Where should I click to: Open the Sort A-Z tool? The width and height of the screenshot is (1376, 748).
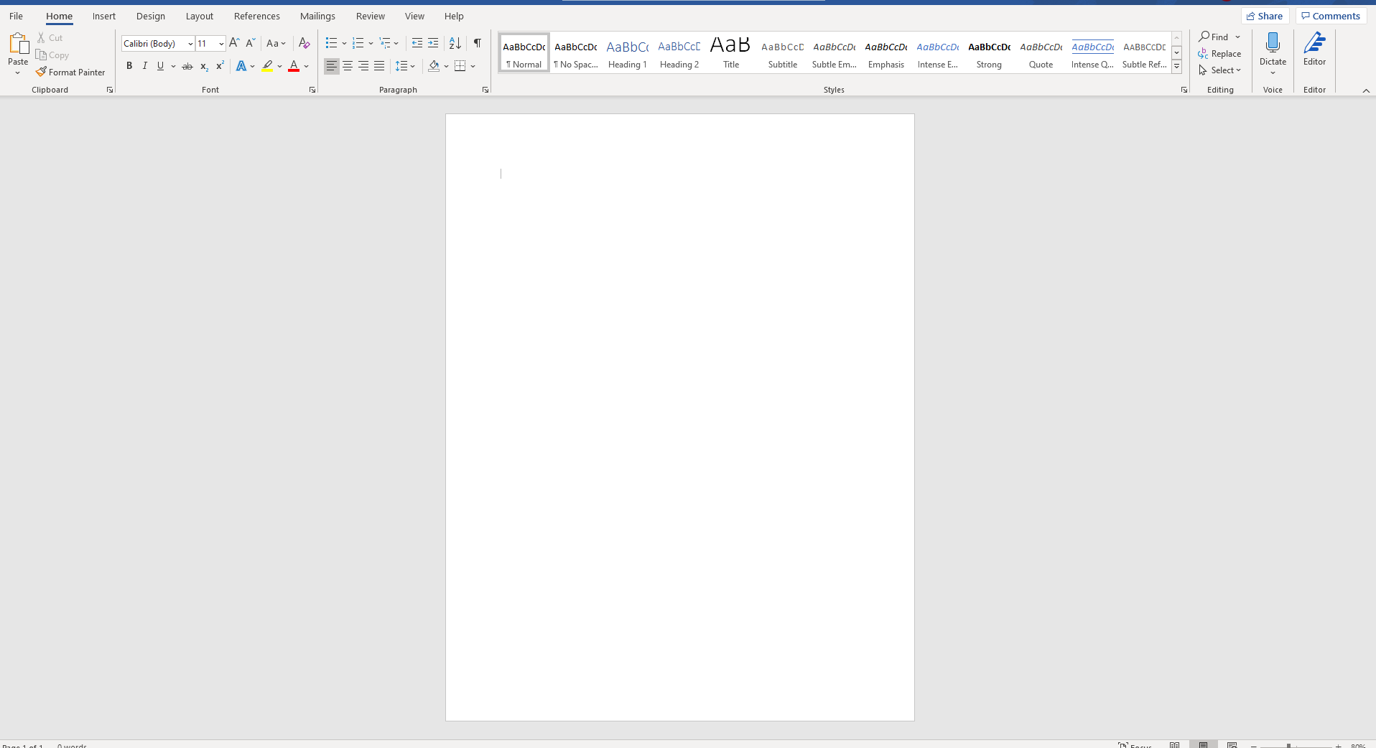pos(455,43)
